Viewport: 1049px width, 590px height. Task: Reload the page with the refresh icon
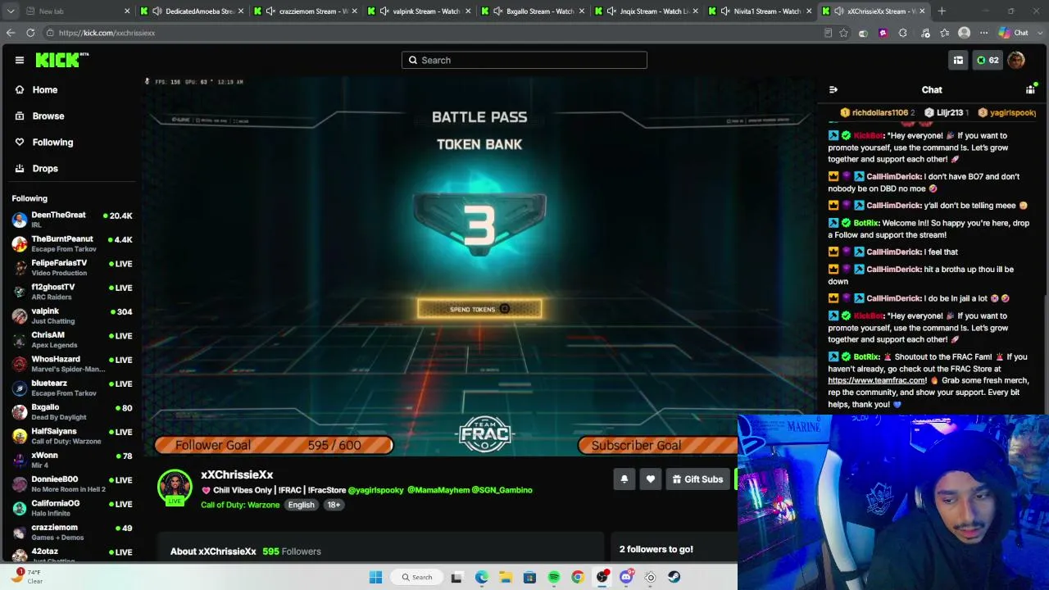click(x=30, y=33)
